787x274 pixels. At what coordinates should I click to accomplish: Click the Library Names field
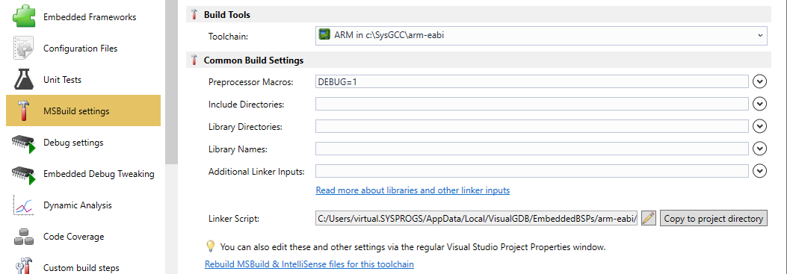point(532,149)
